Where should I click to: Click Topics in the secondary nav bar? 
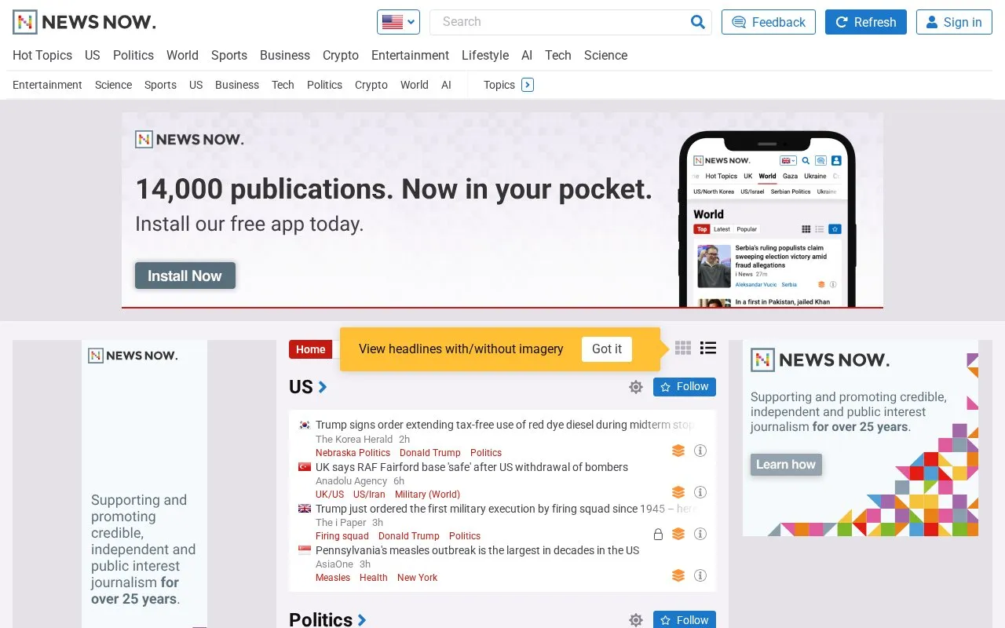click(499, 85)
